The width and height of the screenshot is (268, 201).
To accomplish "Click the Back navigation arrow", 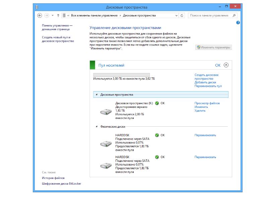I will coord(40,15).
